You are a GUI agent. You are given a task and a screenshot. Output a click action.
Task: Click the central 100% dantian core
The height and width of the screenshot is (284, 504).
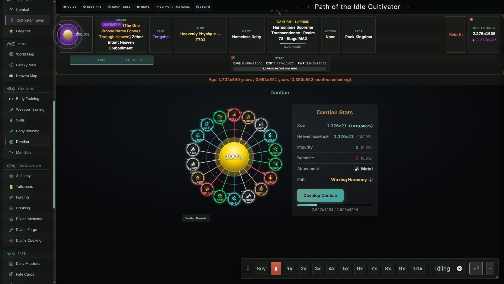pyautogui.click(x=234, y=156)
